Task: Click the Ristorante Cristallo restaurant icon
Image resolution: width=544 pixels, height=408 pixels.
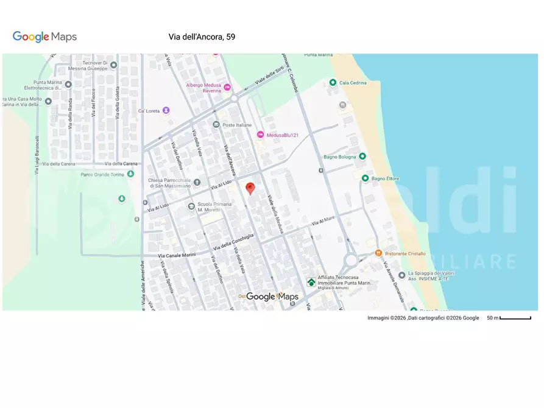Action: tap(378, 253)
